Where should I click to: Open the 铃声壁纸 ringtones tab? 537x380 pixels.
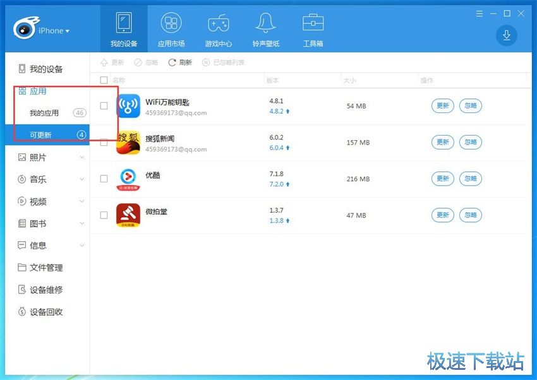point(266,29)
